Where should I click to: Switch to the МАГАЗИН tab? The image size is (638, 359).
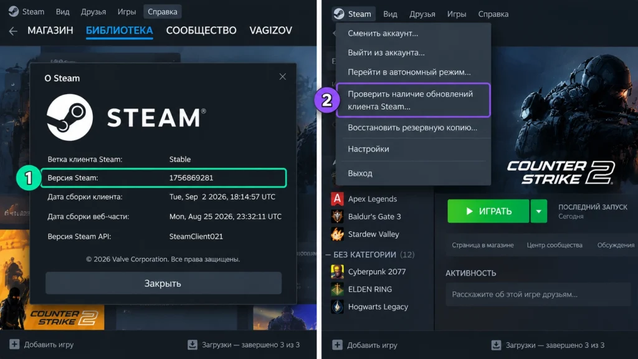point(50,31)
